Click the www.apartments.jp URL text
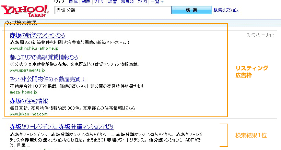Viewport: 281px width, 150px height. [x=27, y=70]
